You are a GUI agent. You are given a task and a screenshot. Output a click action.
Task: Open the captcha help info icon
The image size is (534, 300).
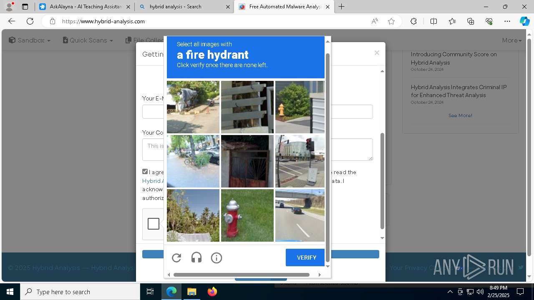point(216,257)
